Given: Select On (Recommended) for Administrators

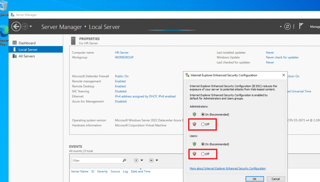Looking at the screenshot, I should 203,115.
